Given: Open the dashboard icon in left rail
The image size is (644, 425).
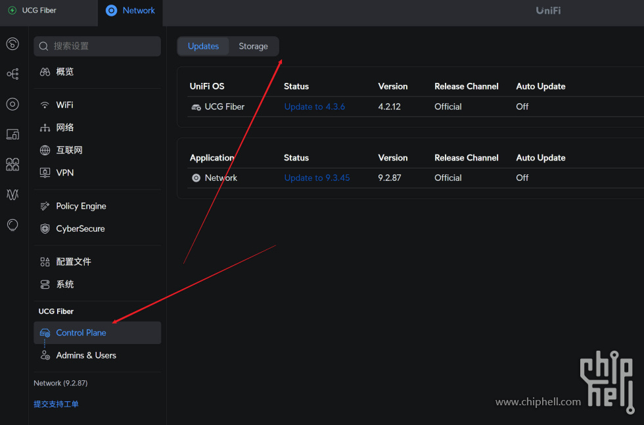Looking at the screenshot, I should [12, 43].
